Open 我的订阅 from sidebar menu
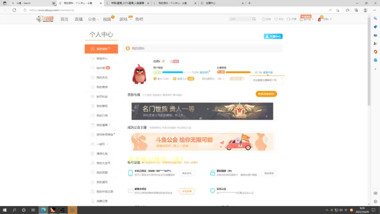Screen dimensions: 380x214 tap(102, 116)
